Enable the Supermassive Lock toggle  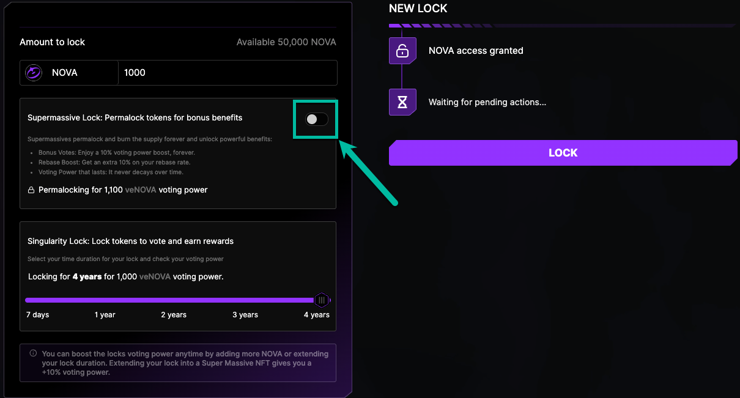point(317,119)
